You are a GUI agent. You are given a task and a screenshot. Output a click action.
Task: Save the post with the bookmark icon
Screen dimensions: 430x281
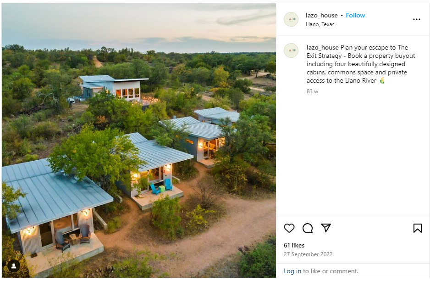pyautogui.click(x=417, y=228)
